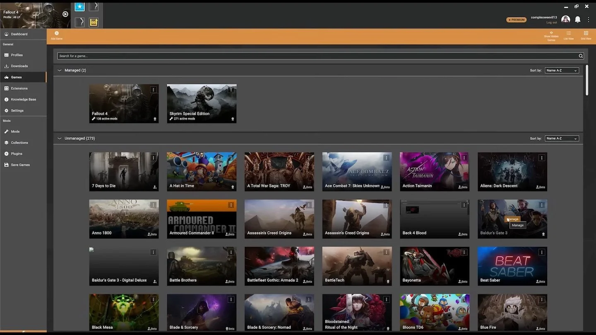Screen dimensions: 596x335
Task: Click the blue star tool icon in the top bar
Action: coord(79,7)
